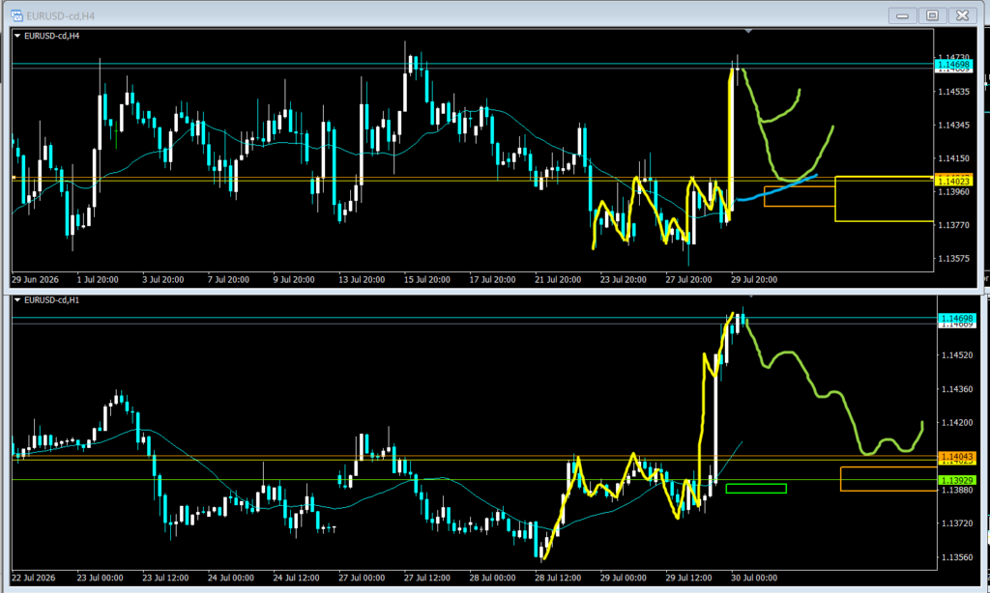
Task: Open the triangle menu beside EURUSD-cd,H4 label
Action: coord(17,36)
